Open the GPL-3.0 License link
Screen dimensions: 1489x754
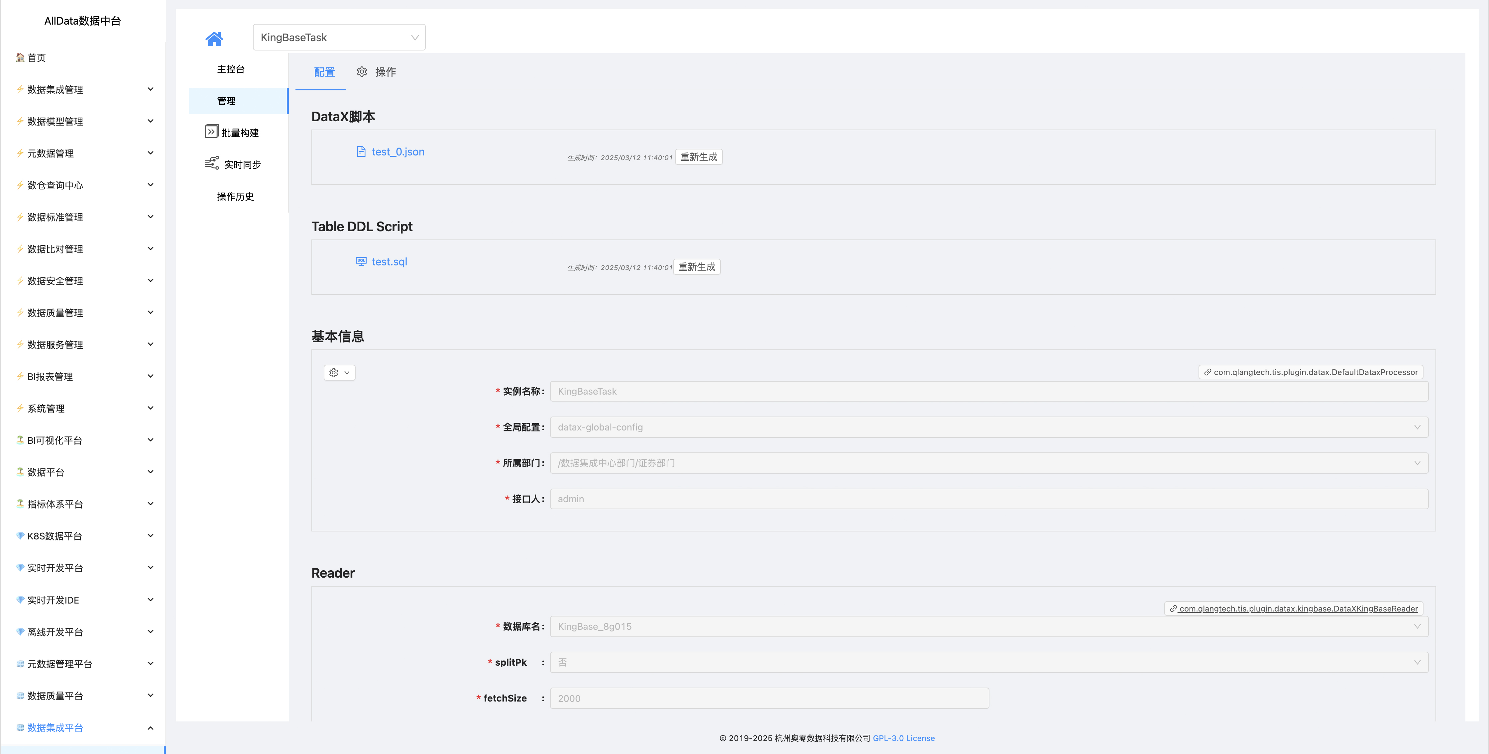903,738
